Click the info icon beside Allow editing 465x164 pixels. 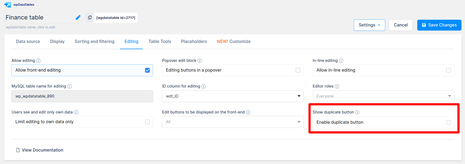click(x=38, y=61)
